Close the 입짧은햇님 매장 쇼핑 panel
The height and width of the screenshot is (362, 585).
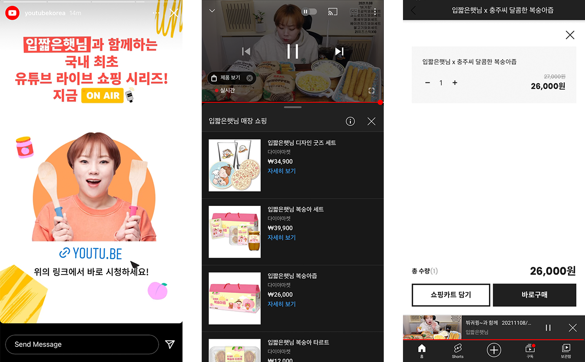(371, 121)
